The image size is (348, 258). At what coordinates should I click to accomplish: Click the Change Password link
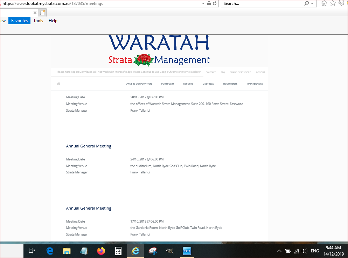click(x=241, y=72)
